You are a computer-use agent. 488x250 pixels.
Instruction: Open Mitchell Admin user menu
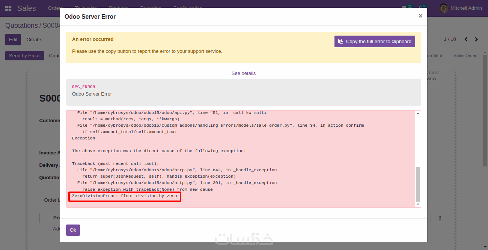pyautogui.click(x=461, y=8)
